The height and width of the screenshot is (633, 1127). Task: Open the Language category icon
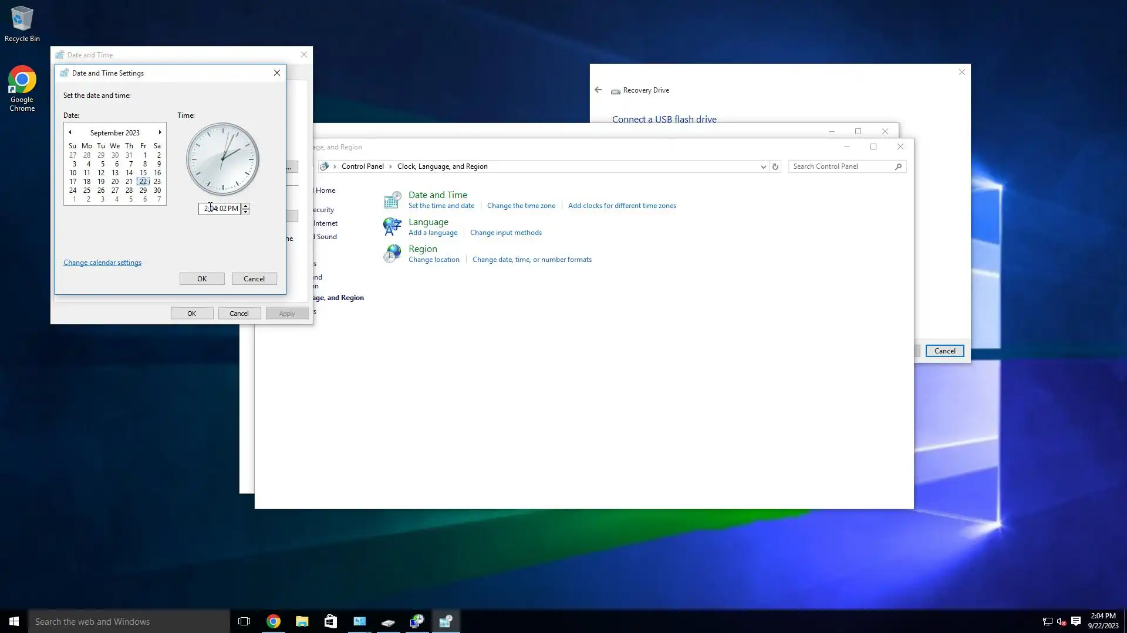coord(392,227)
